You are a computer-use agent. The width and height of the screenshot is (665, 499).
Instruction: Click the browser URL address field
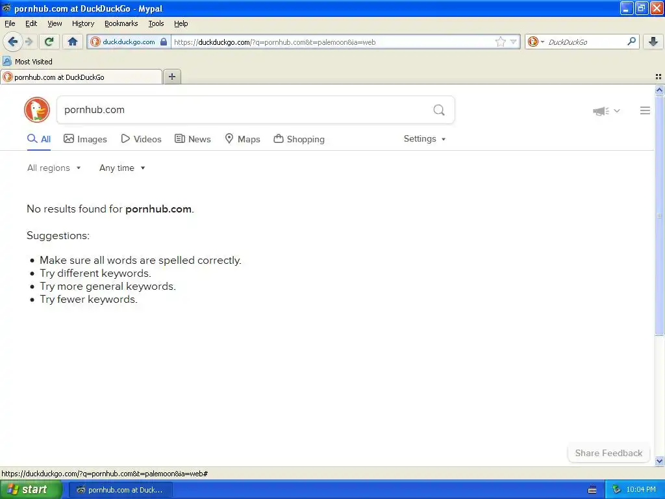tap(333, 42)
